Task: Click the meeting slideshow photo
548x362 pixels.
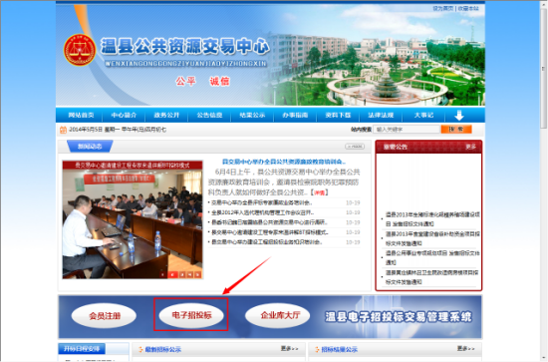Action: coord(133,219)
